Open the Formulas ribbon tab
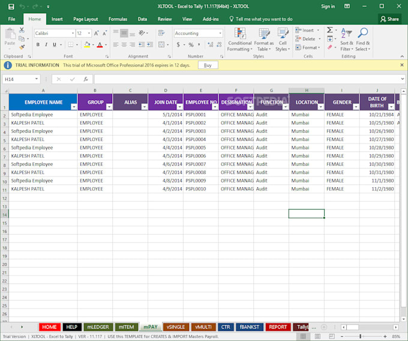This screenshot has width=408, height=341. coord(118,19)
